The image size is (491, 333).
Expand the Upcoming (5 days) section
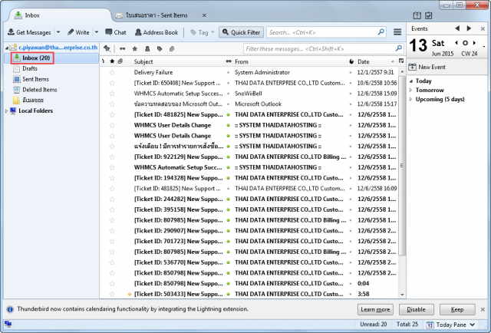(411, 99)
